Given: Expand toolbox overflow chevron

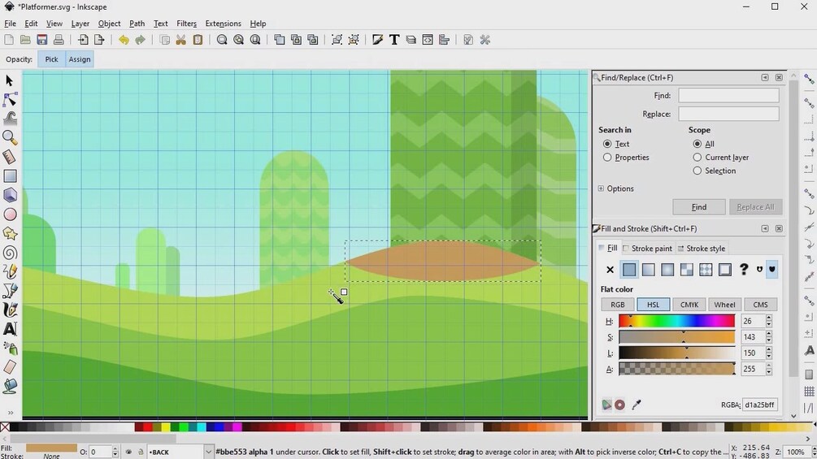Looking at the screenshot, I should pos(10,413).
